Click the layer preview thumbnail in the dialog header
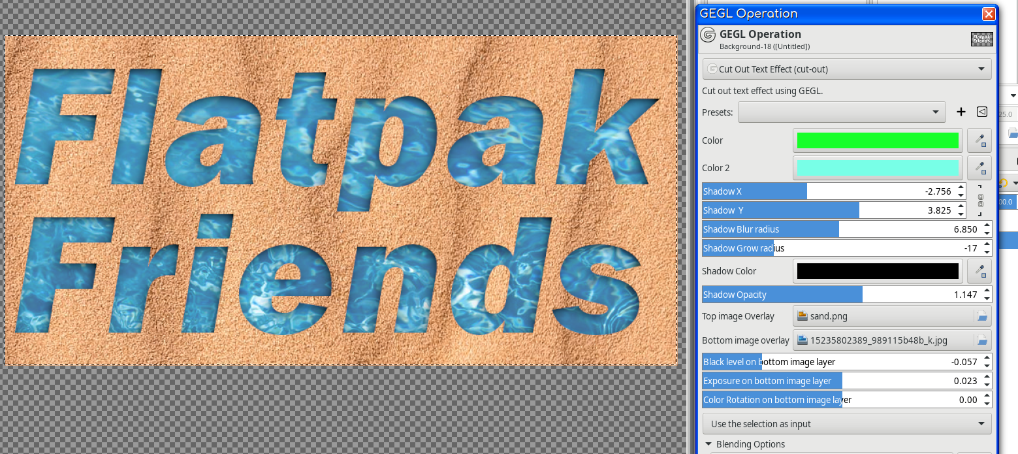1018x454 pixels. click(x=982, y=39)
